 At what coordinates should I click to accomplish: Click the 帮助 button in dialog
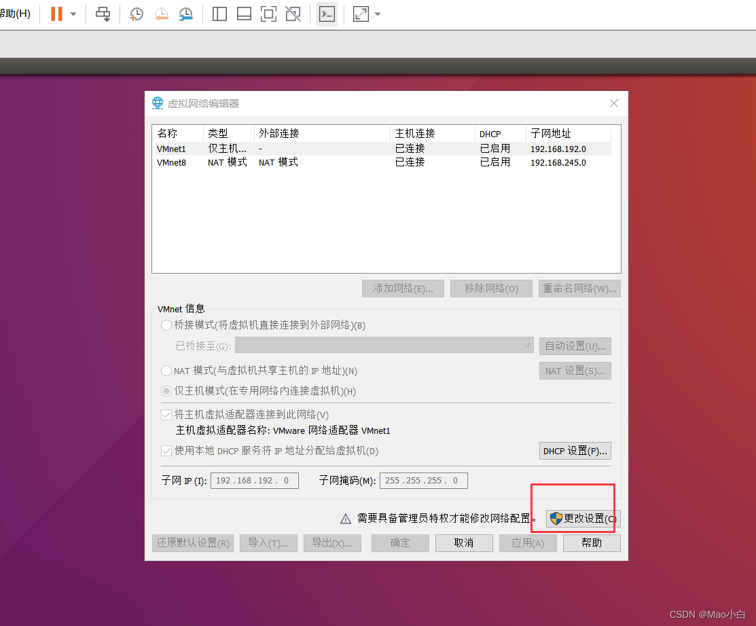pos(592,543)
